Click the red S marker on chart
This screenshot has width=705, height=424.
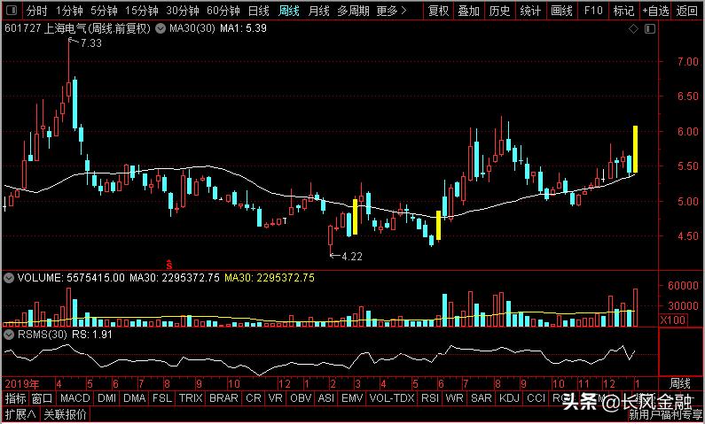tap(169, 264)
